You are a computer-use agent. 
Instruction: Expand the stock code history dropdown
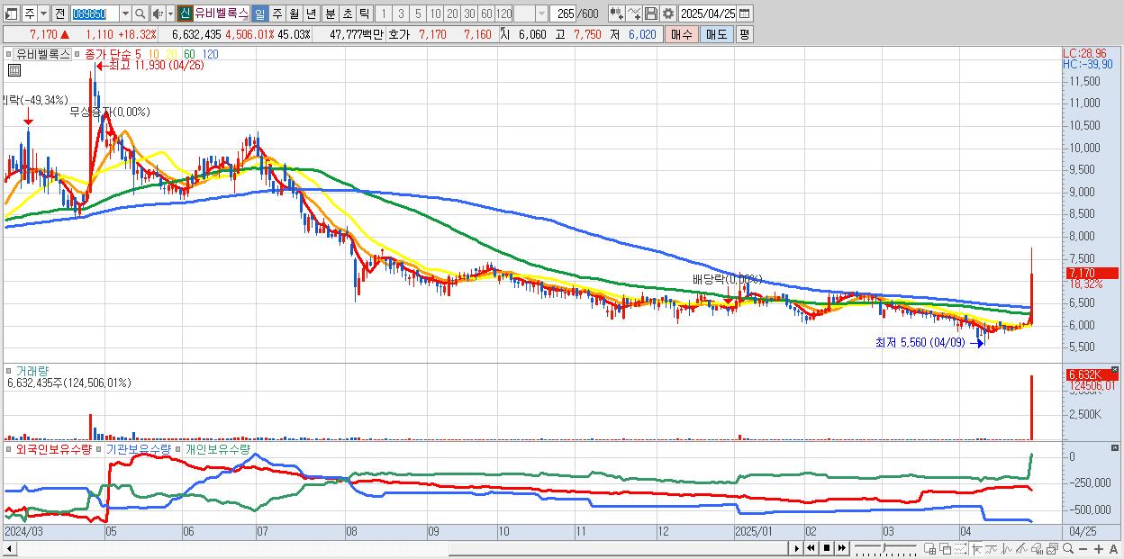click(x=125, y=14)
